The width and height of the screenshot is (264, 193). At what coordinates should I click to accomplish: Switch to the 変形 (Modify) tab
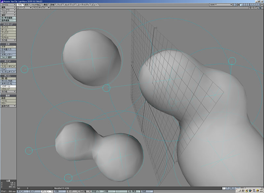(x=27, y=5)
